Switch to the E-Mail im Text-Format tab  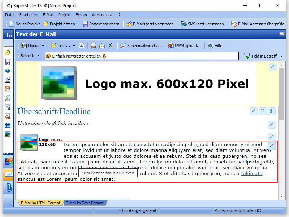point(85,203)
